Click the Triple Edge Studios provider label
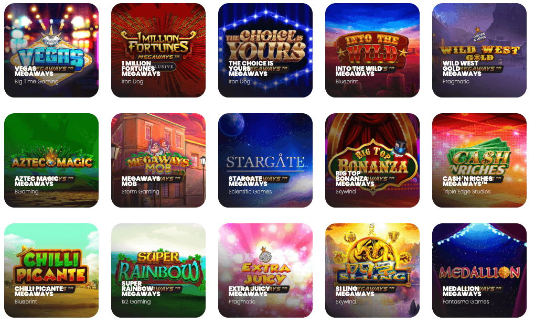The width and height of the screenshot is (534, 325). [x=466, y=192]
